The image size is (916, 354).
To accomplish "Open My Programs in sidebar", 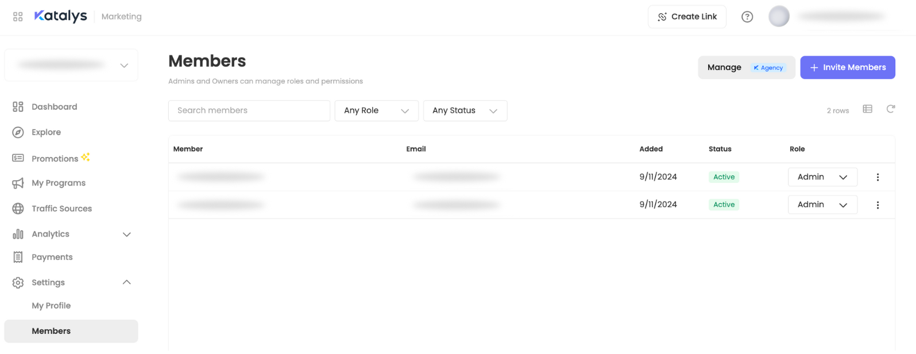I will click(x=58, y=183).
